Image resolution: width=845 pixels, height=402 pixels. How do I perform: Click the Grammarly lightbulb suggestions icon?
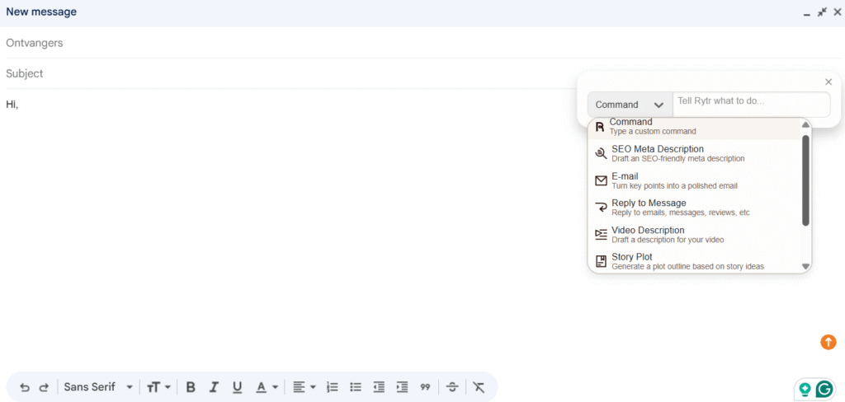pyautogui.click(x=805, y=389)
